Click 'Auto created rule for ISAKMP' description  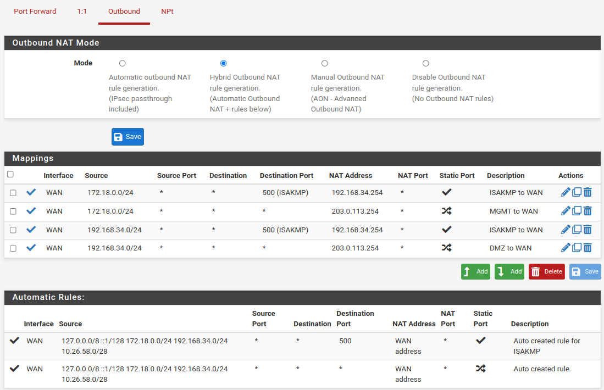click(547, 346)
